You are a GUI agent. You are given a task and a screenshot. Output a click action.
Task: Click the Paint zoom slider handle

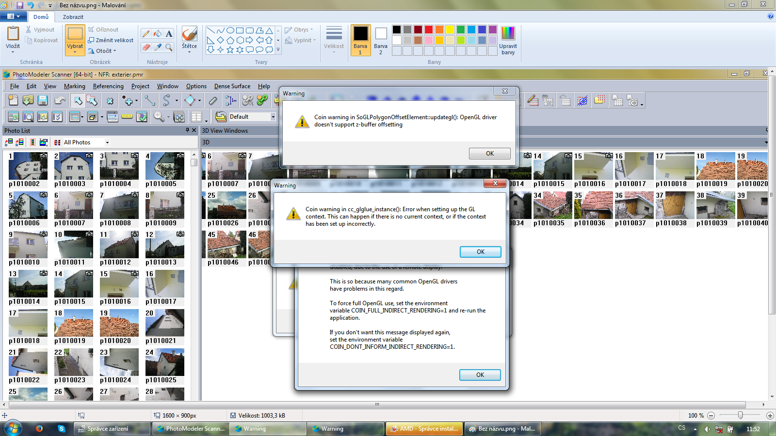tap(740, 415)
